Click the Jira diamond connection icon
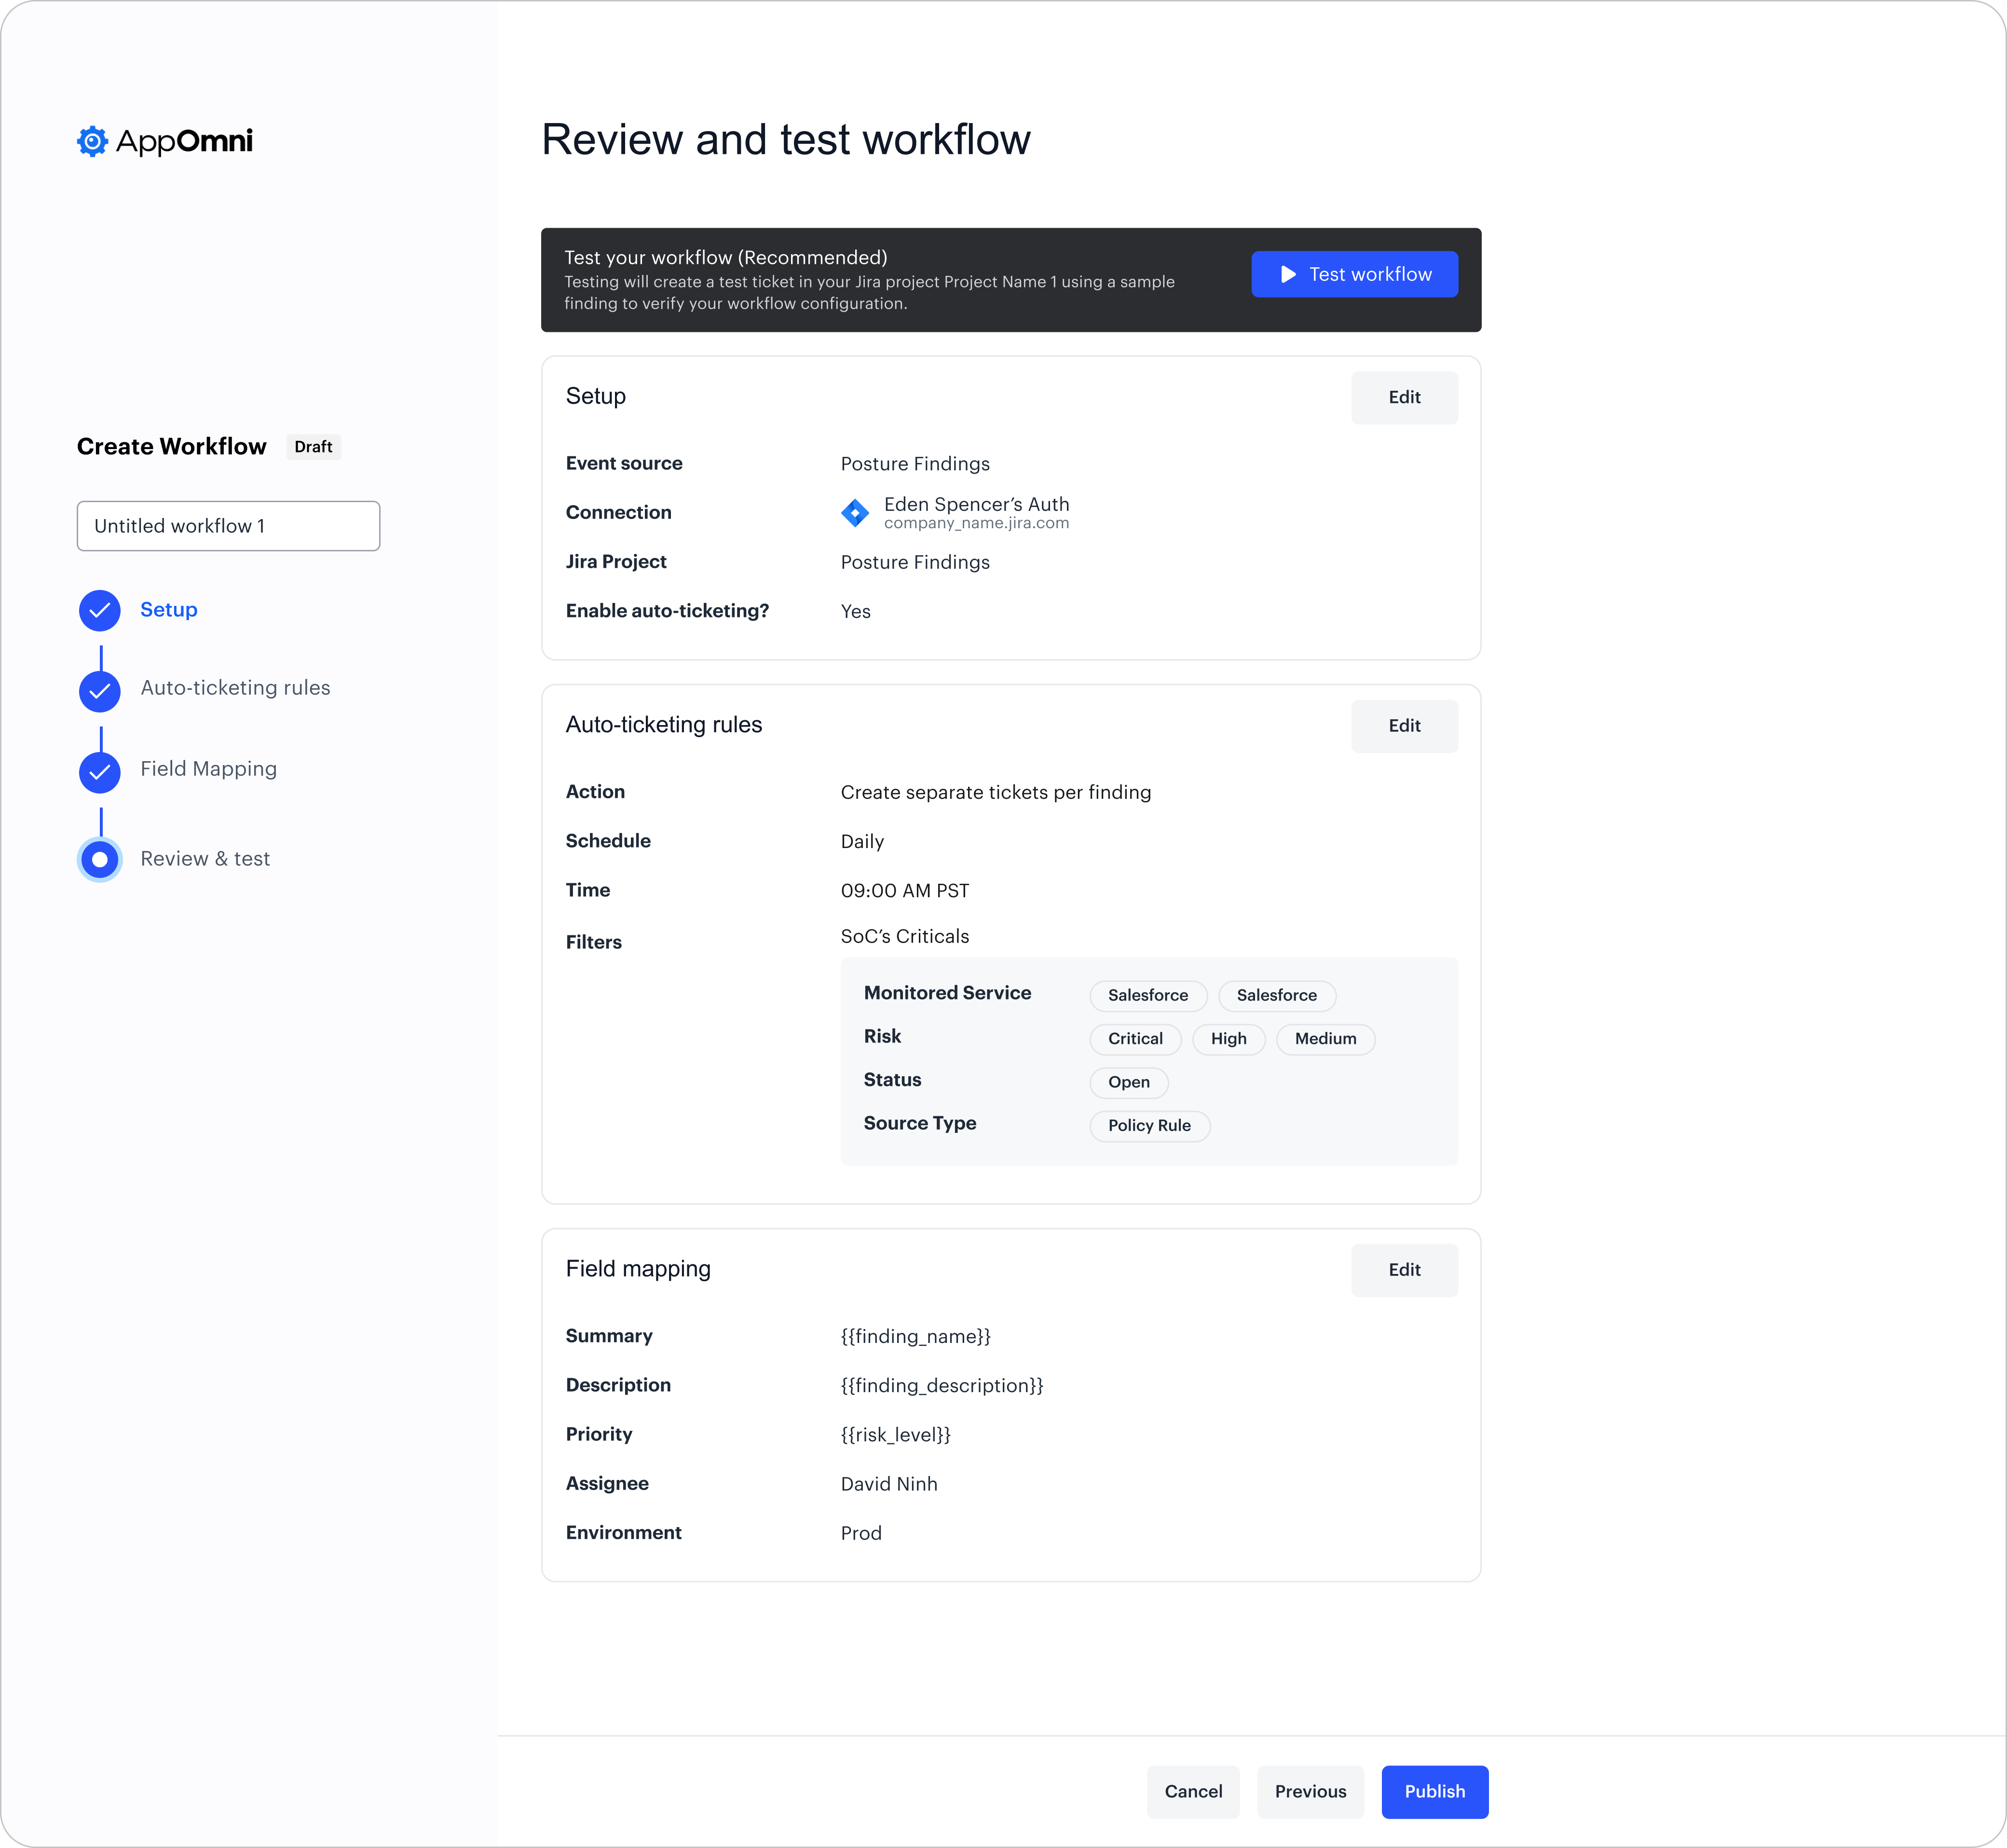 click(x=855, y=513)
